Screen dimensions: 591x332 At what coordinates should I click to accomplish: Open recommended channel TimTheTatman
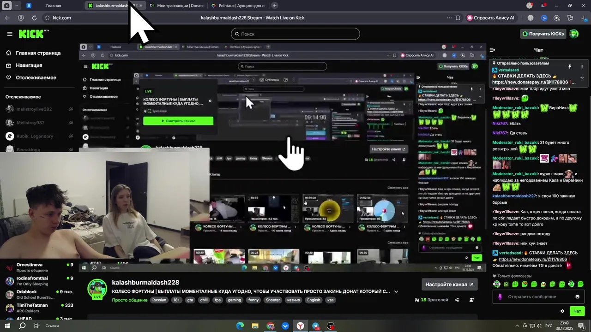39,308
